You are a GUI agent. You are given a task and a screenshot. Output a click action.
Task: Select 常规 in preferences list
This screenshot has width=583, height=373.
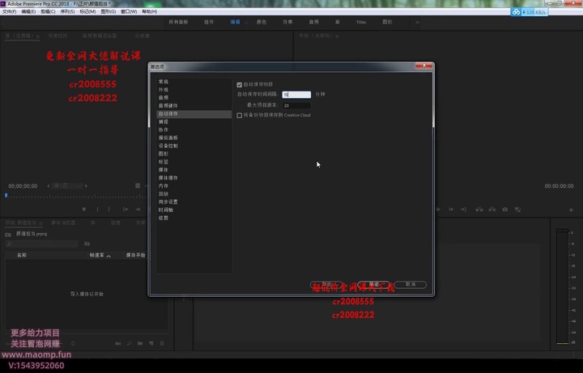tap(164, 82)
